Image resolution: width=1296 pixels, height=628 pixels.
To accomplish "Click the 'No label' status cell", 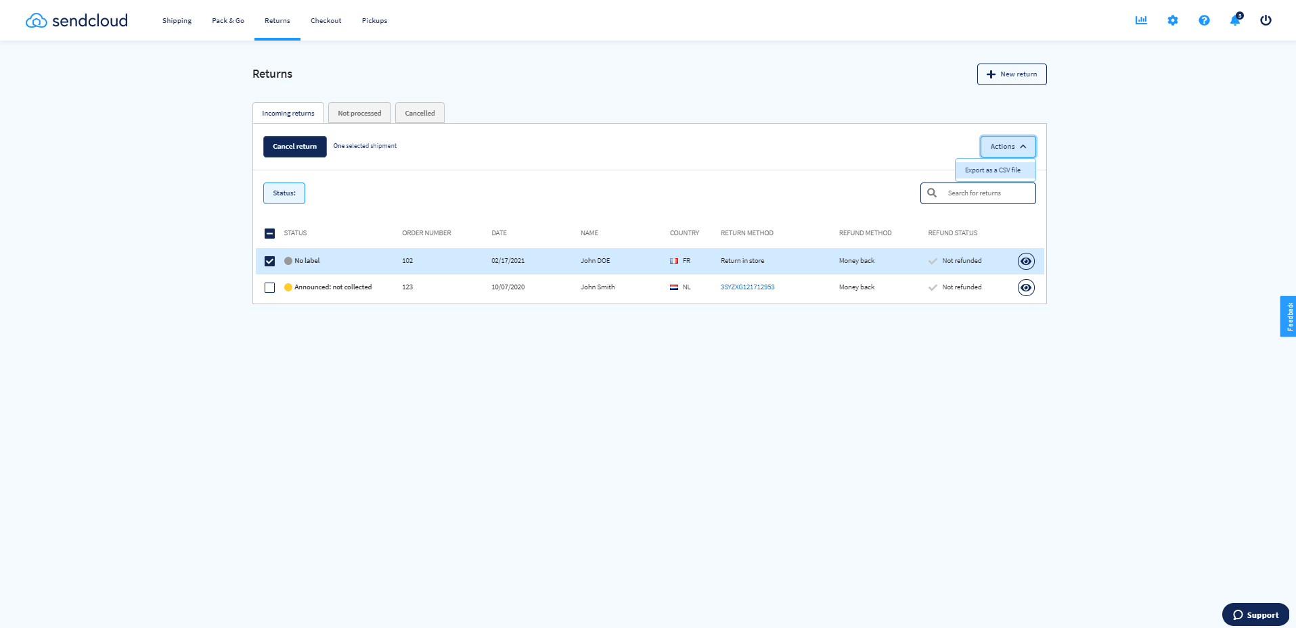I will tap(302, 261).
